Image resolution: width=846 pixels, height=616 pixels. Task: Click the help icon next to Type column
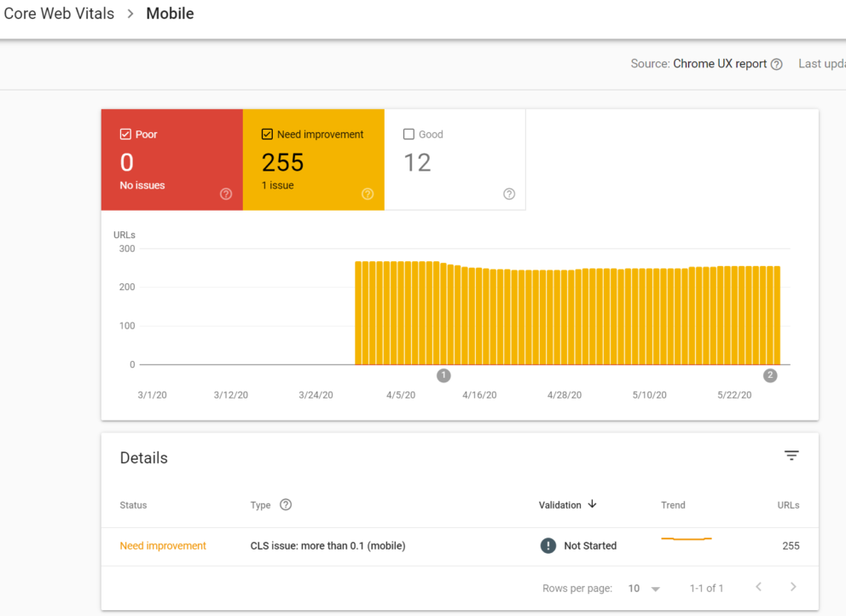(x=285, y=504)
